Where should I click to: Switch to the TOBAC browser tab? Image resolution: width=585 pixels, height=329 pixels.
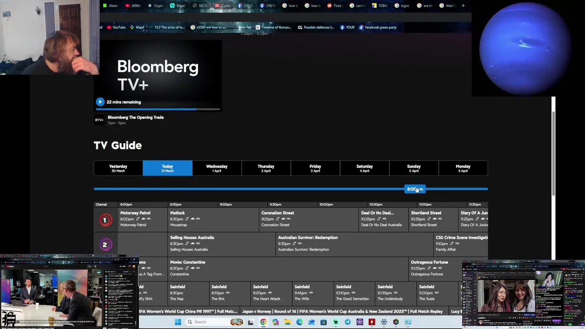pos(380,5)
